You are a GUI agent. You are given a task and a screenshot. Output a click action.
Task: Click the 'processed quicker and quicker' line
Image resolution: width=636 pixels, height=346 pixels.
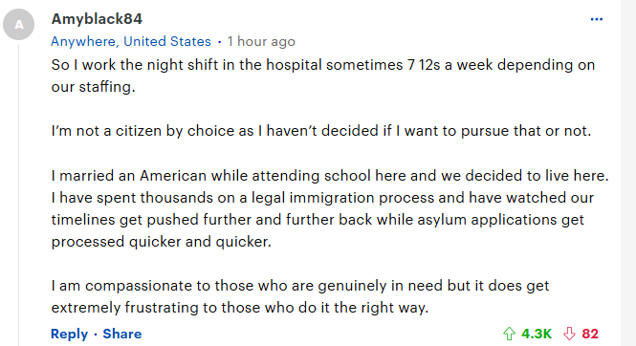pos(161,242)
